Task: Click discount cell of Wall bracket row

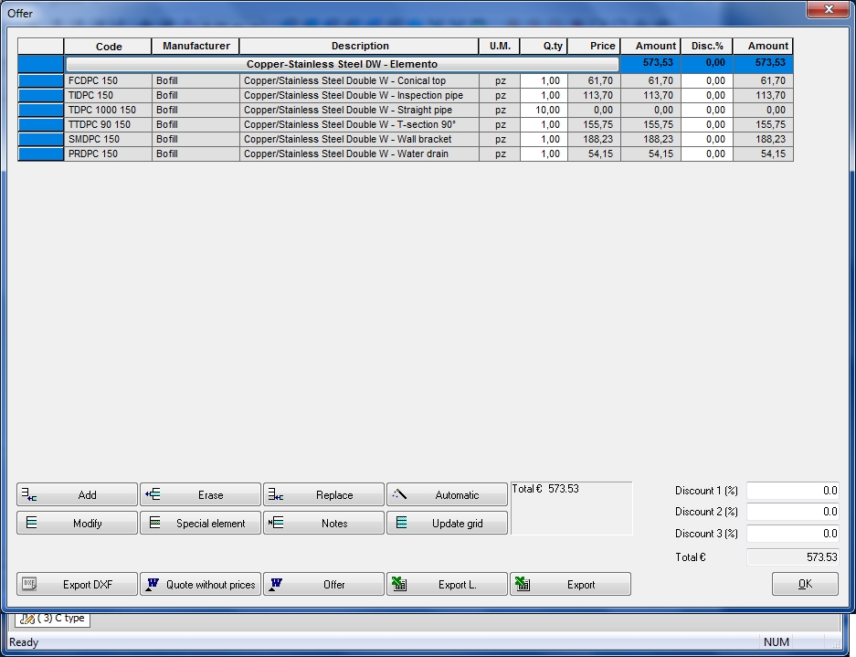Action: coord(706,139)
